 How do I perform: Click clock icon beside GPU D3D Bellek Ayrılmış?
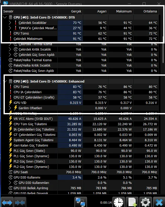tap(11, 188)
